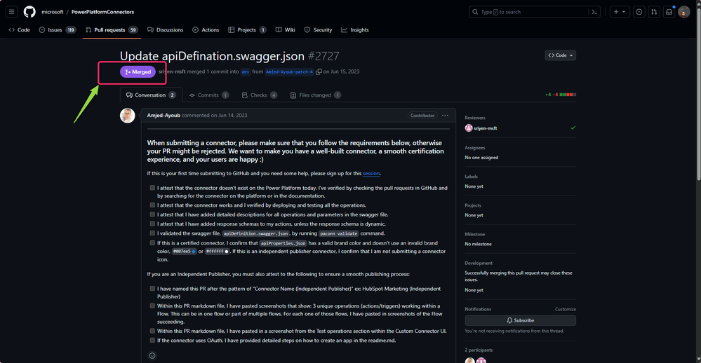
Task: Click the #007ee5 blue color swatch
Action: click(194, 252)
